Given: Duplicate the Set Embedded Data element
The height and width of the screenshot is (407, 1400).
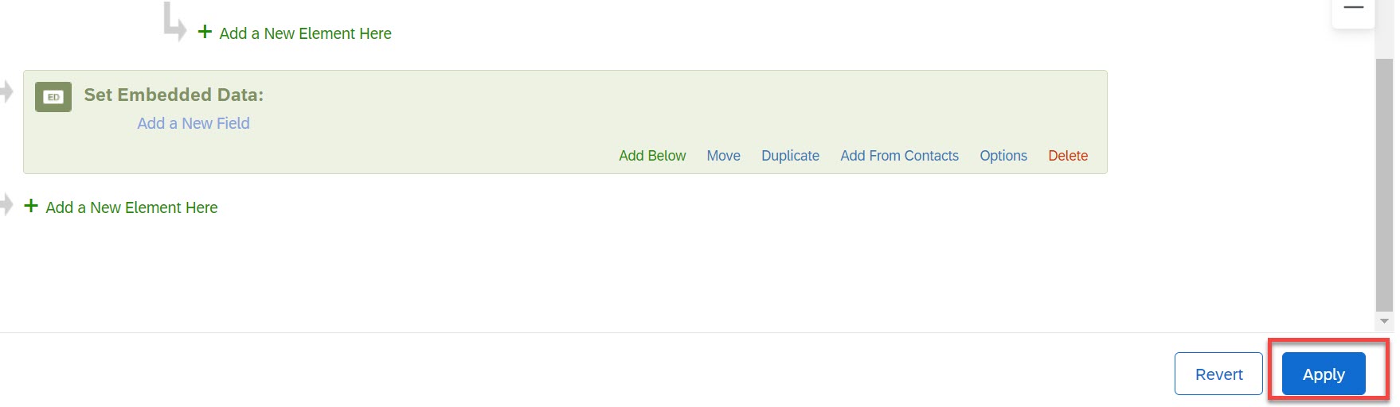Looking at the screenshot, I should point(790,156).
